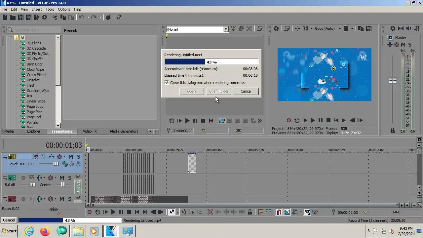423x238 pixels.
Task: Open the Options menu
Action: 64,9
